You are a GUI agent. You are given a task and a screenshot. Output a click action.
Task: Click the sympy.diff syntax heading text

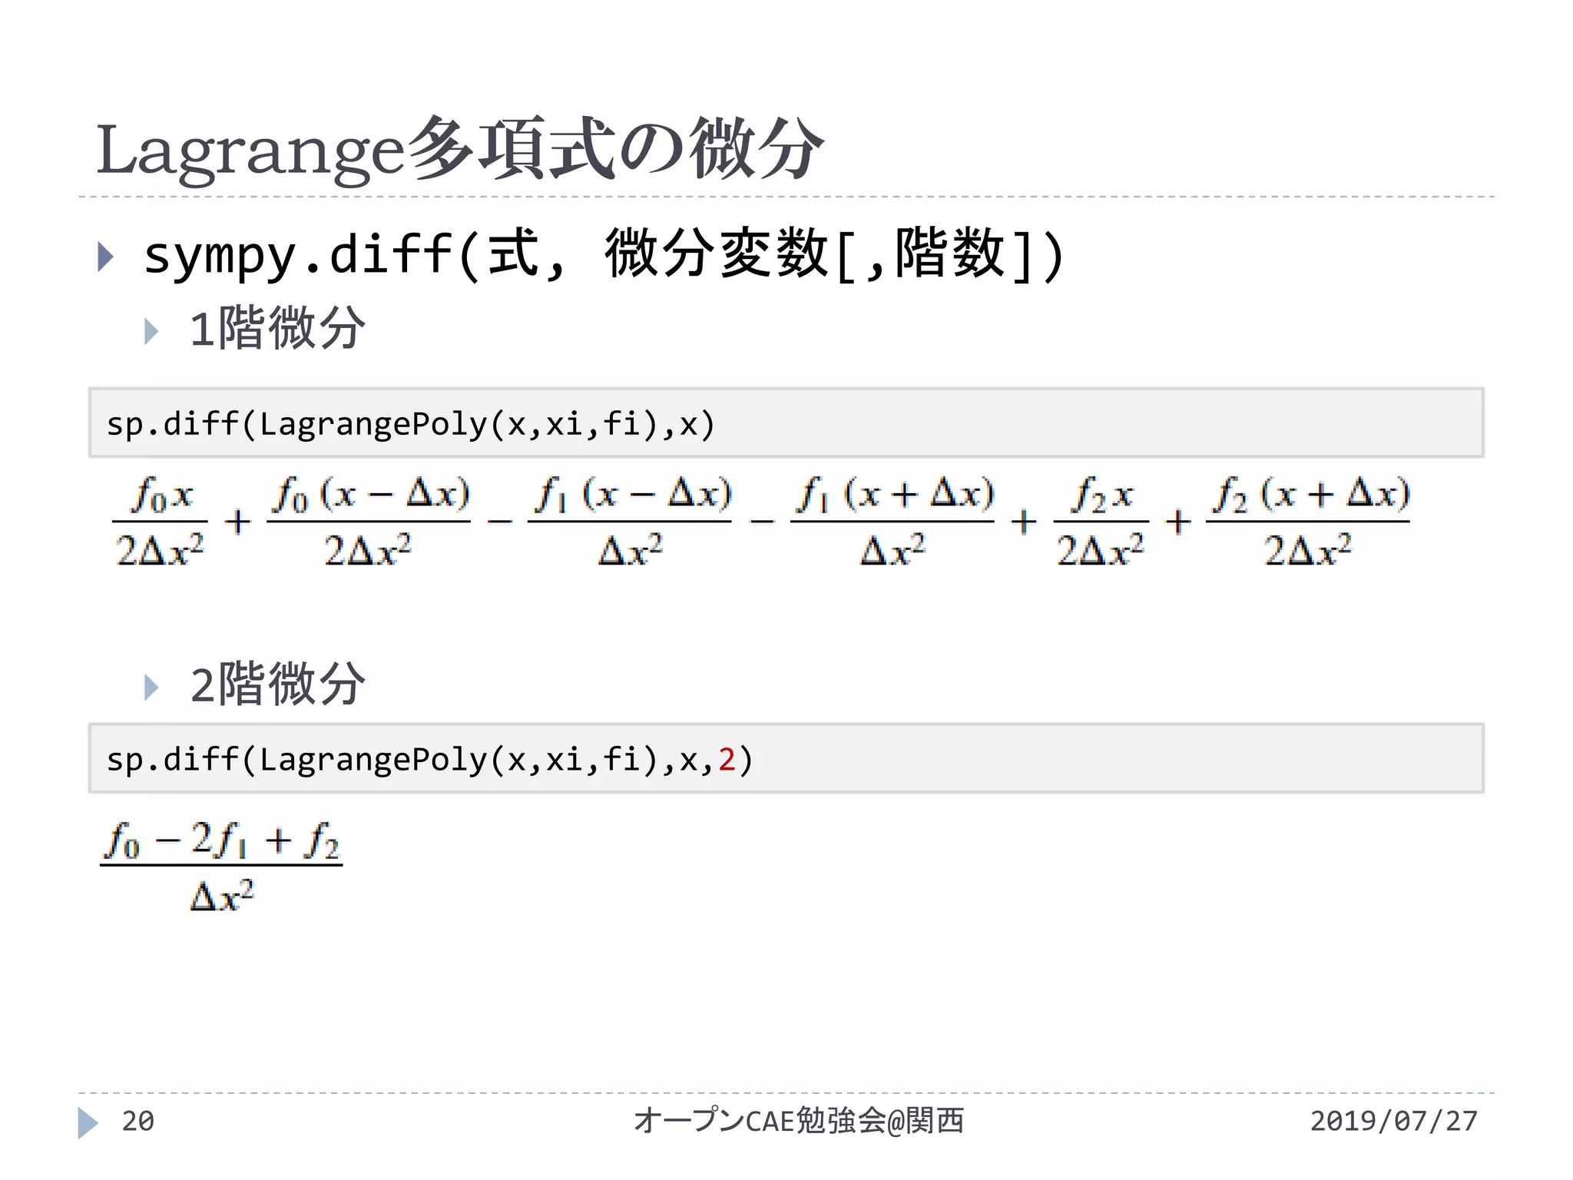603,255
